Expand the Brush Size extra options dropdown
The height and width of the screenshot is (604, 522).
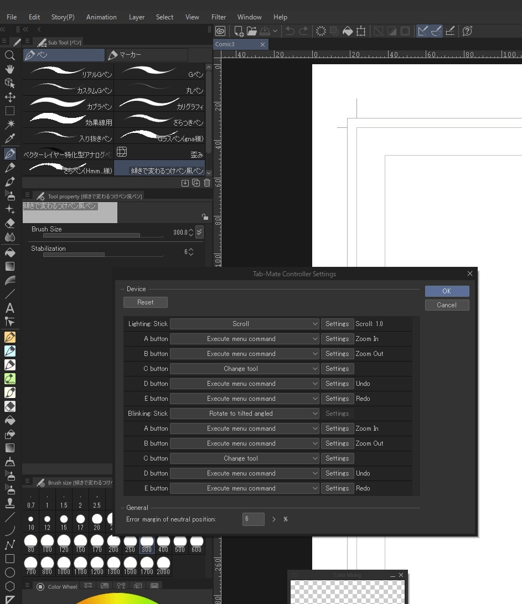click(199, 232)
